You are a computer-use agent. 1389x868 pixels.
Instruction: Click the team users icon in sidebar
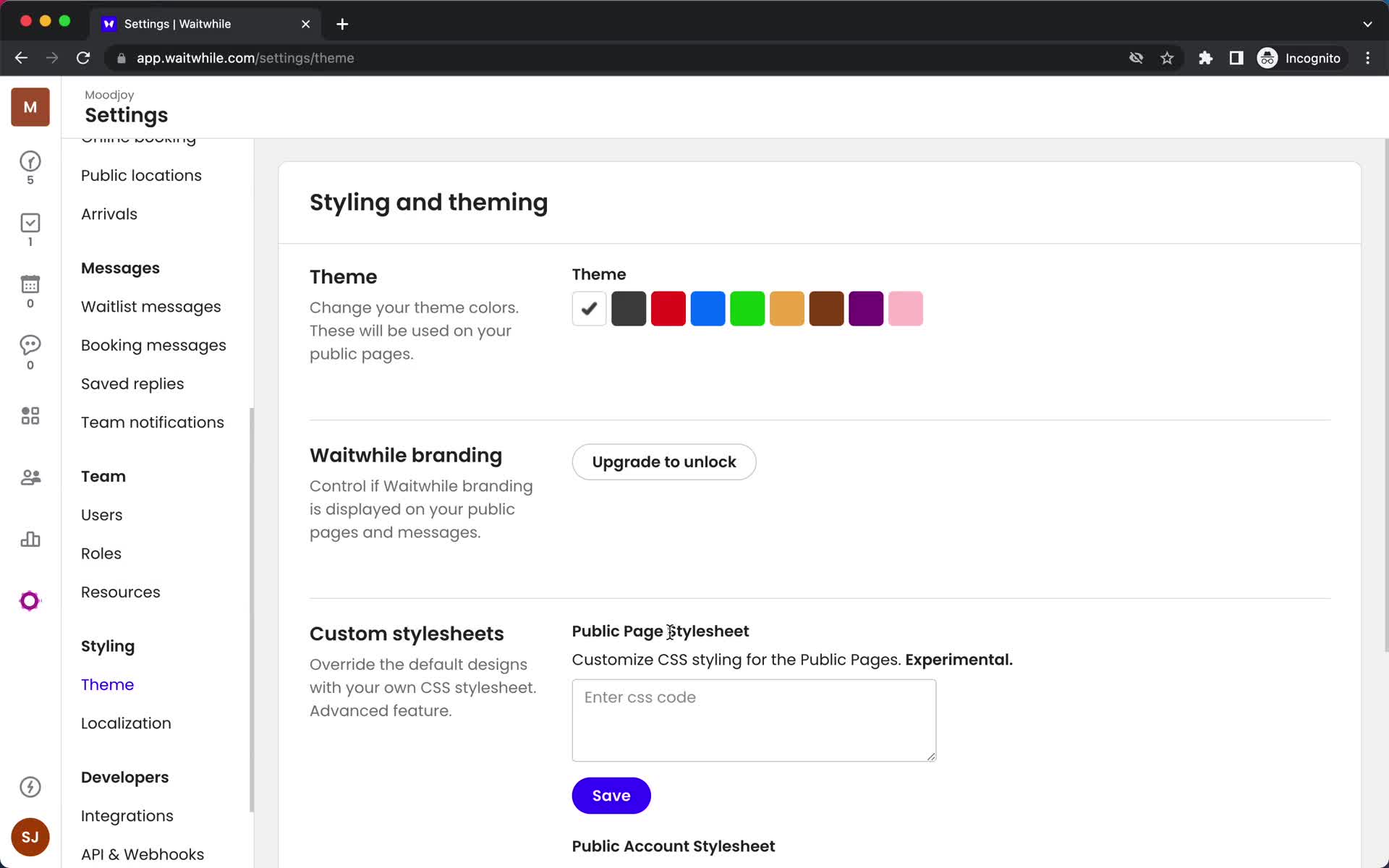coord(30,477)
